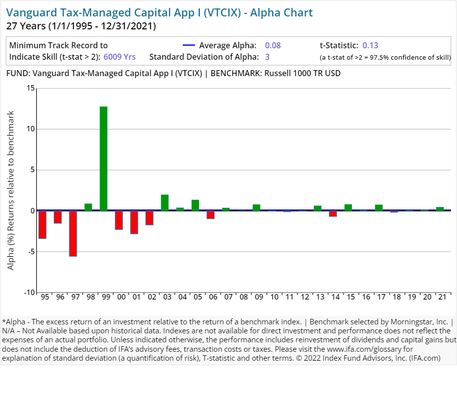457x403 pixels.
Task: Click the x-axis label '14'
Action: [336, 297]
